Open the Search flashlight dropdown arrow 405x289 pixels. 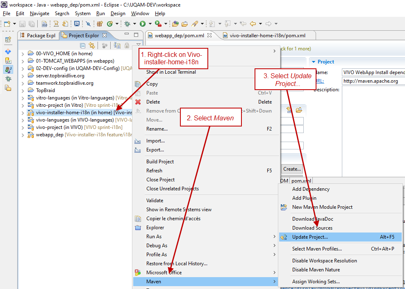(x=202, y=24)
